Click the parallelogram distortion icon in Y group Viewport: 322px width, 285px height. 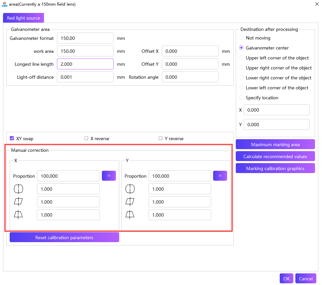(x=130, y=202)
